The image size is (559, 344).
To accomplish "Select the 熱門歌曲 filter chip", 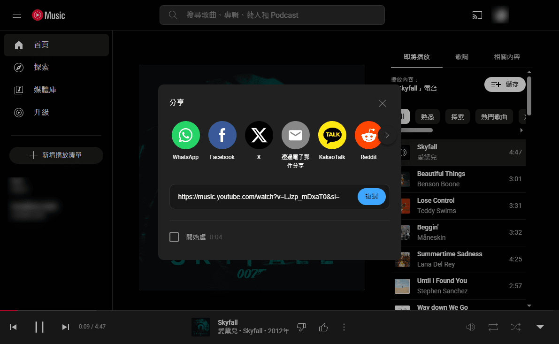I will tap(494, 116).
